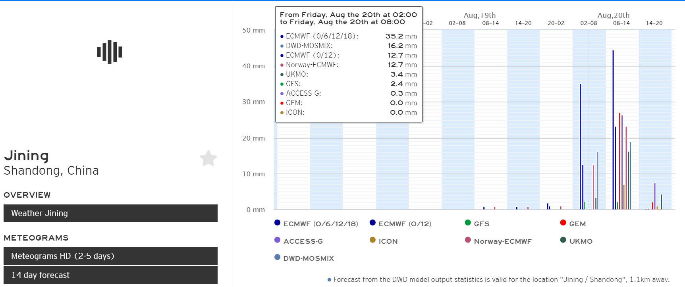
Task: Toggle ECMWF (0/12) series in legend
Action: (400, 223)
